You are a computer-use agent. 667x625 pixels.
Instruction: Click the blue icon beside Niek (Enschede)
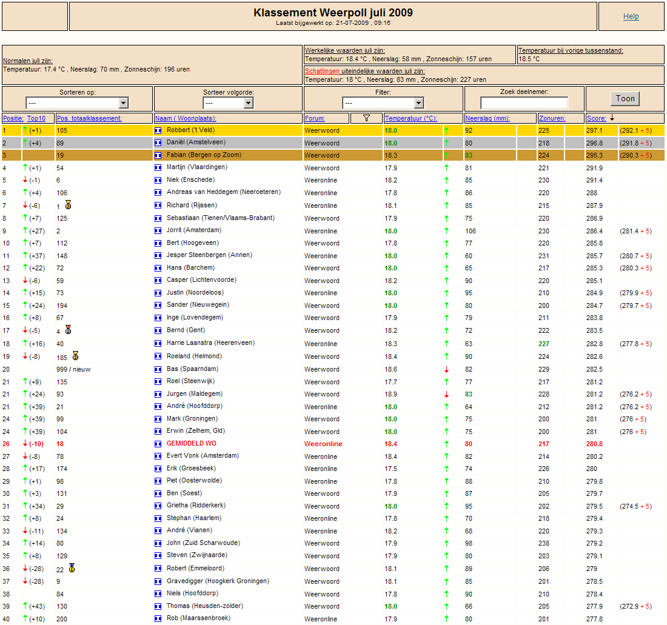click(x=158, y=181)
